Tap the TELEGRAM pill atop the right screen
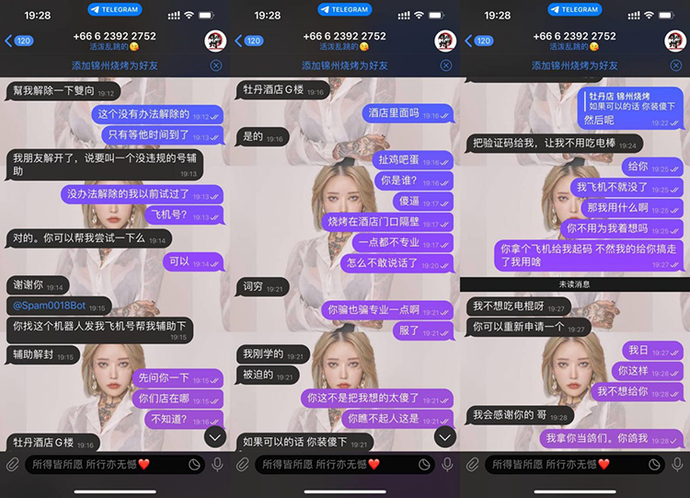 click(x=574, y=9)
